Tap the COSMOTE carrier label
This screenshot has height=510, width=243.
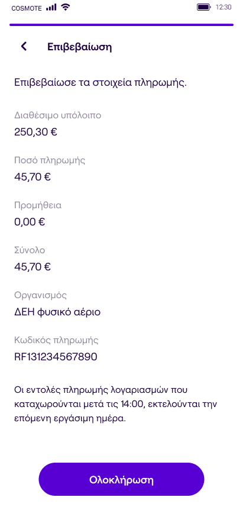[x=27, y=8]
